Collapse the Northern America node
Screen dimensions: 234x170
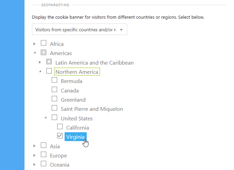click(x=40, y=71)
